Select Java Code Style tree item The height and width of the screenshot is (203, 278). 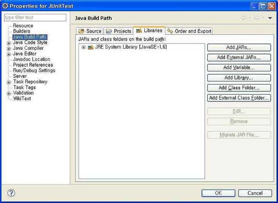(x=30, y=42)
